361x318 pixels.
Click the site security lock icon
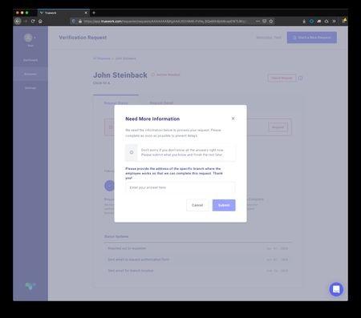point(80,21)
